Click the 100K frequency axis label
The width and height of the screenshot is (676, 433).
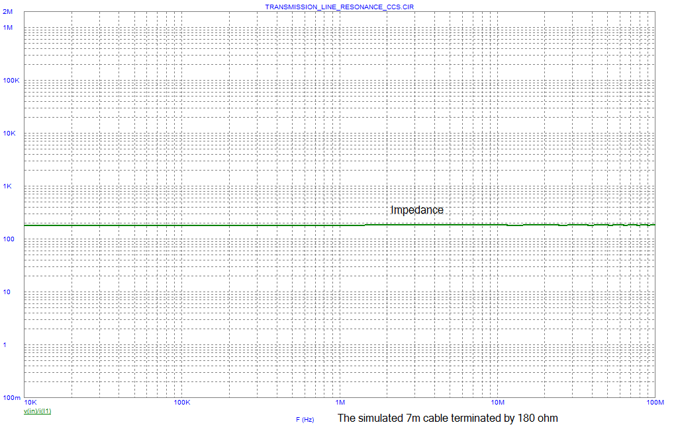click(182, 403)
